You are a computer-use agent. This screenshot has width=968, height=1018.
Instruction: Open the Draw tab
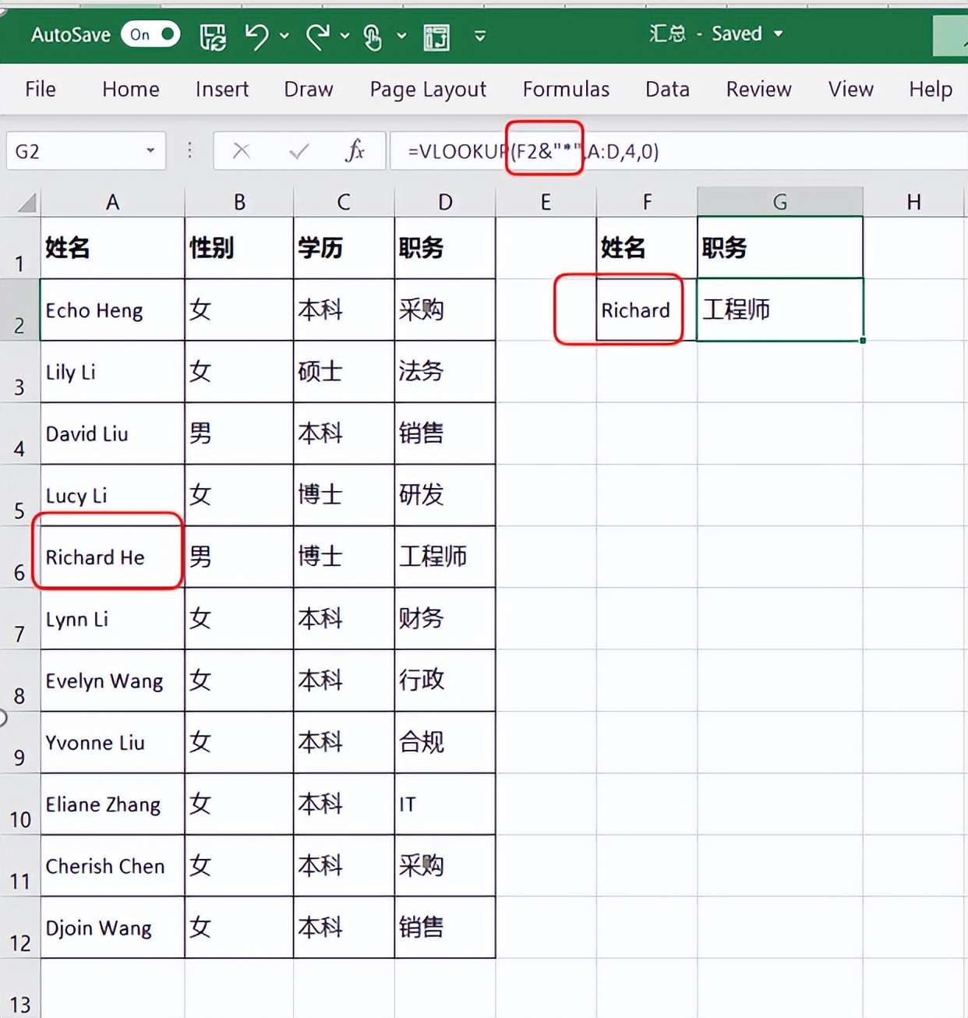tap(309, 89)
